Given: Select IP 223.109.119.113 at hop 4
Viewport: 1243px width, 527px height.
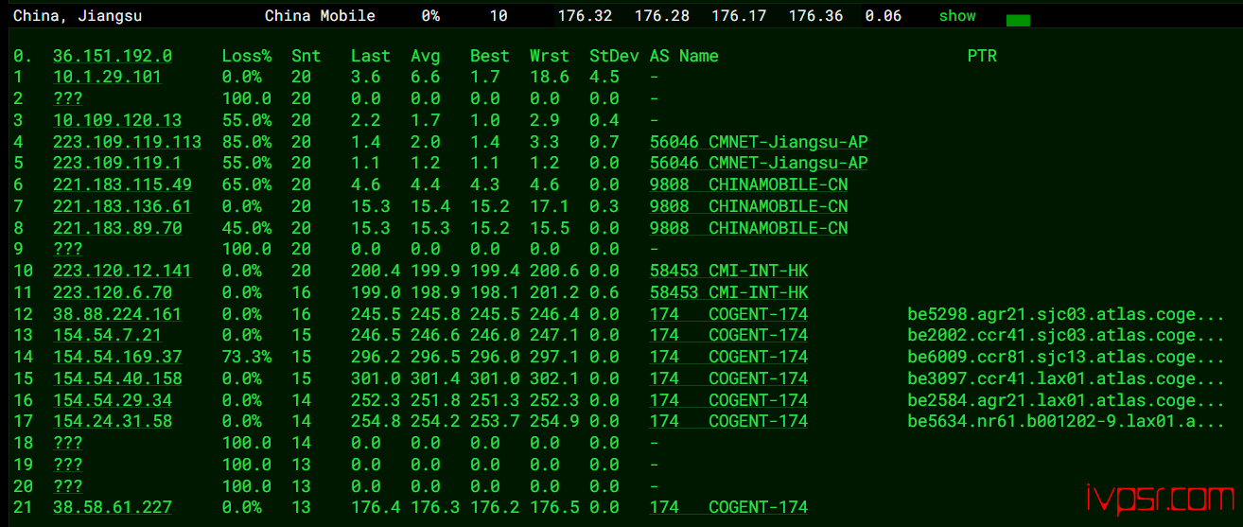Looking at the screenshot, I should point(127,142).
